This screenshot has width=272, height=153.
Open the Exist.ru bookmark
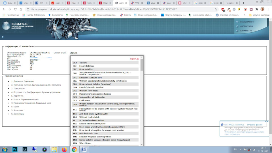tap(126, 15)
